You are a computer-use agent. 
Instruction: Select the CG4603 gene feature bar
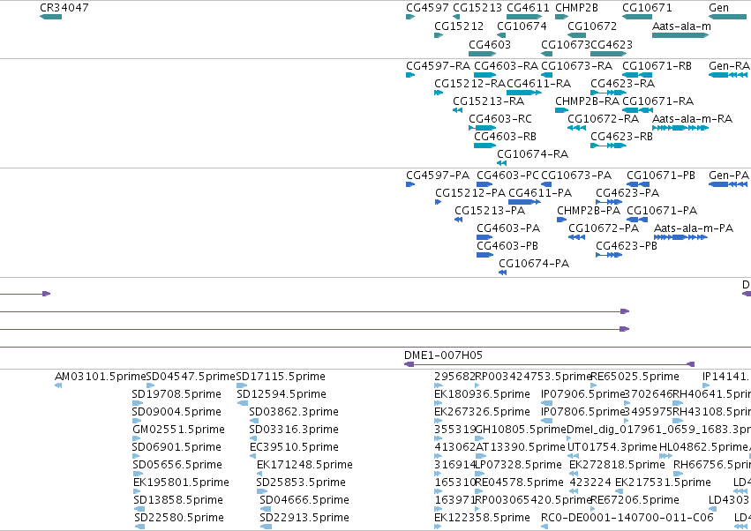[483, 54]
